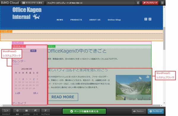Click the post title 美しいフィヨルドと氷河を見に行こう

pyautogui.click(x=78, y=70)
